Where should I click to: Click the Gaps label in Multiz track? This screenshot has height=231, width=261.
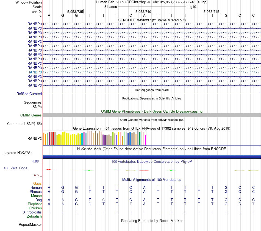pos(37,183)
